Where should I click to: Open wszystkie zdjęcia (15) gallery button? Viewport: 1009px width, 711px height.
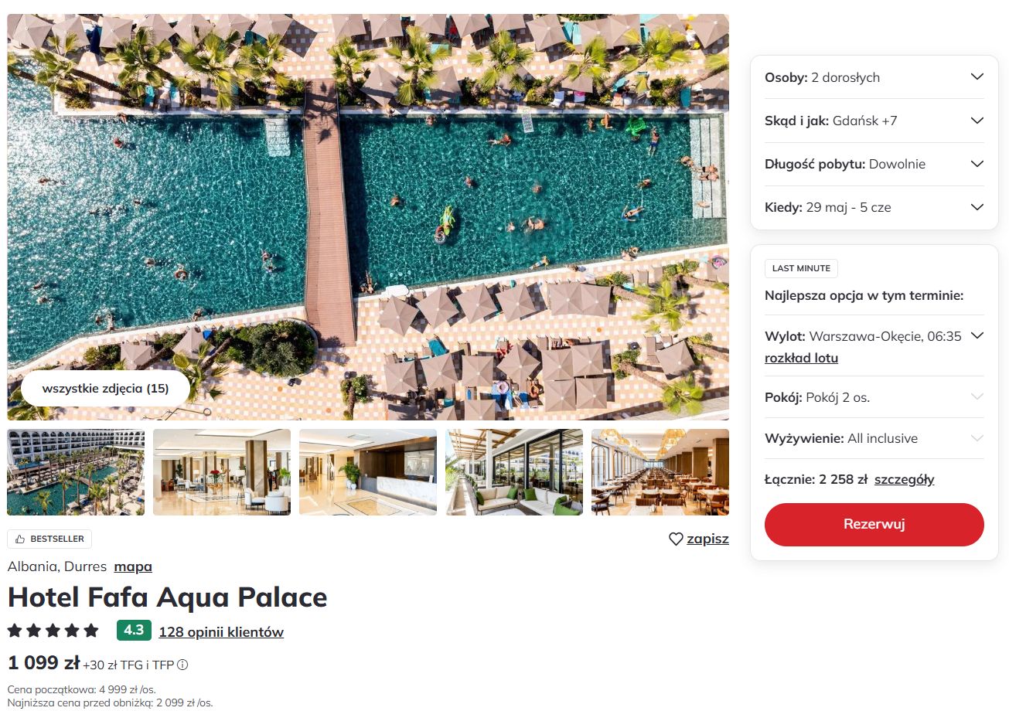[x=105, y=389]
